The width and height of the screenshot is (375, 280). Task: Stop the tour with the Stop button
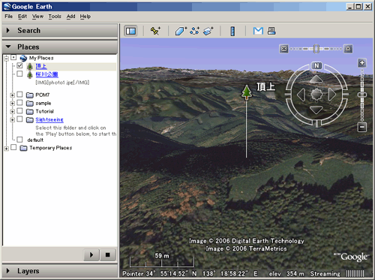coord(108,254)
